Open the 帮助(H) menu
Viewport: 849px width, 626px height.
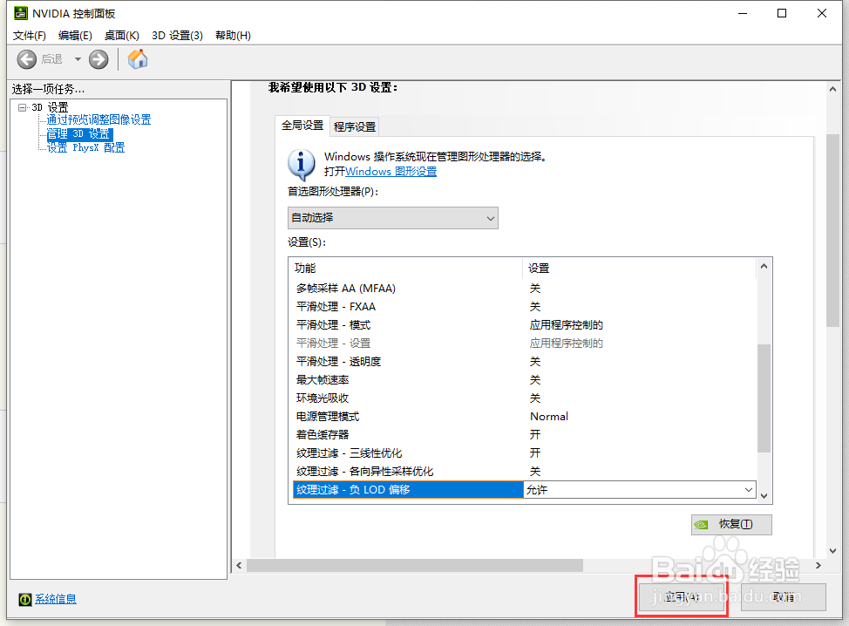pos(233,36)
